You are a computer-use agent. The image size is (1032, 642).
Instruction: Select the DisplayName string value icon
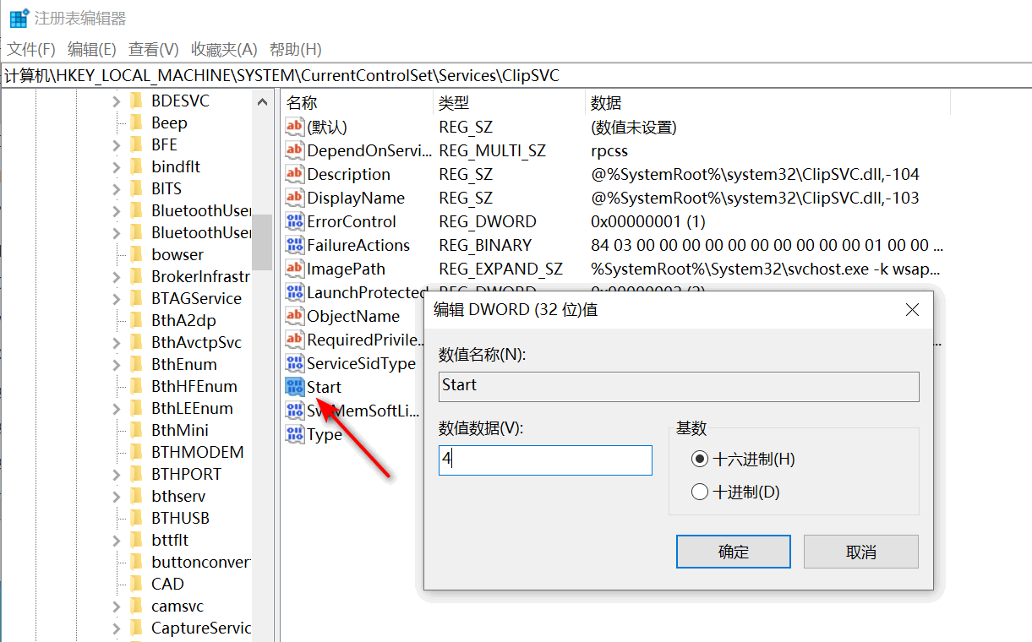coord(294,198)
